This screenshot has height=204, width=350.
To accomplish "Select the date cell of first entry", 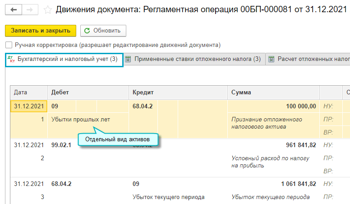I will click(29, 107).
